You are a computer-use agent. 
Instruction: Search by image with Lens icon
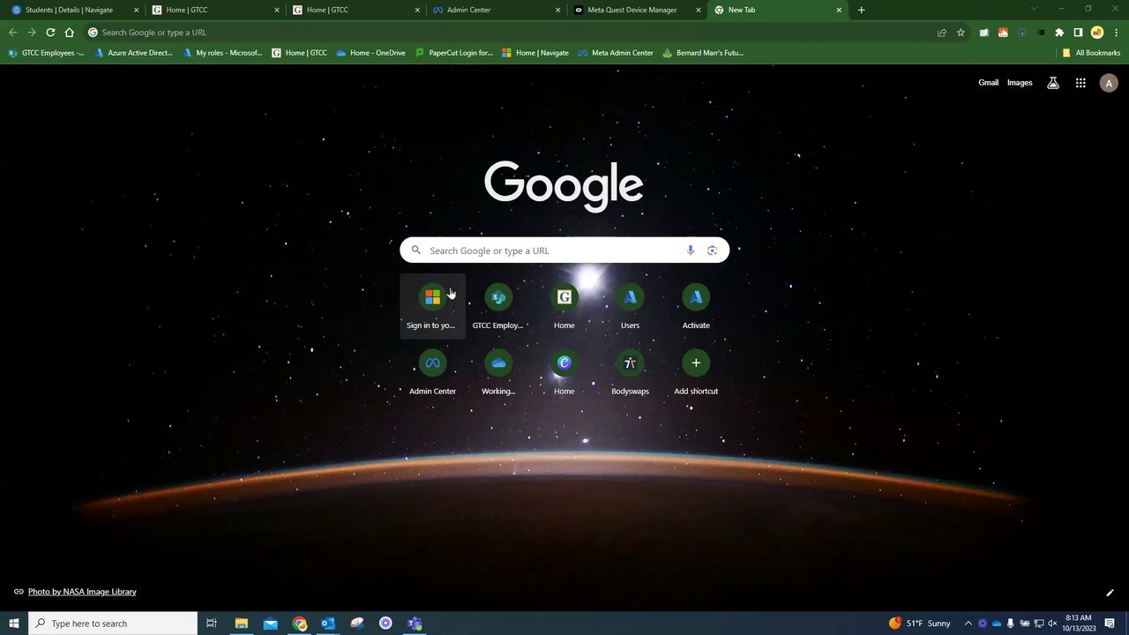[x=712, y=250]
